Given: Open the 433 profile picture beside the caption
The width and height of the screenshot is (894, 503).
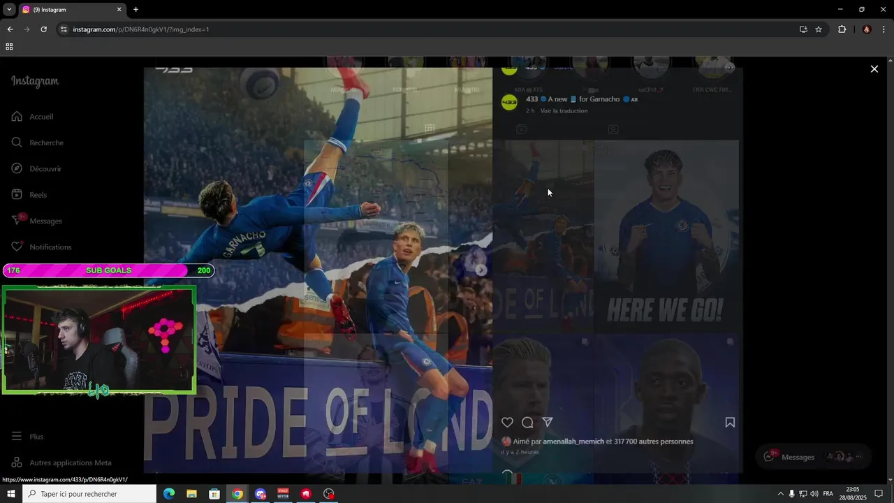Looking at the screenshot, I should [510, 102].
